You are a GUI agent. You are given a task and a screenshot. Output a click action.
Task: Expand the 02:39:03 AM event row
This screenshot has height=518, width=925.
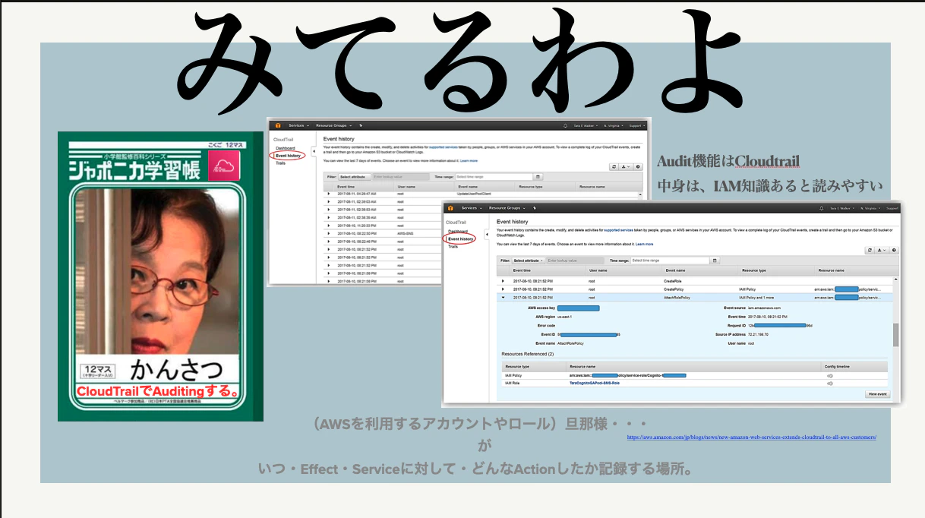tap(329, 201)
